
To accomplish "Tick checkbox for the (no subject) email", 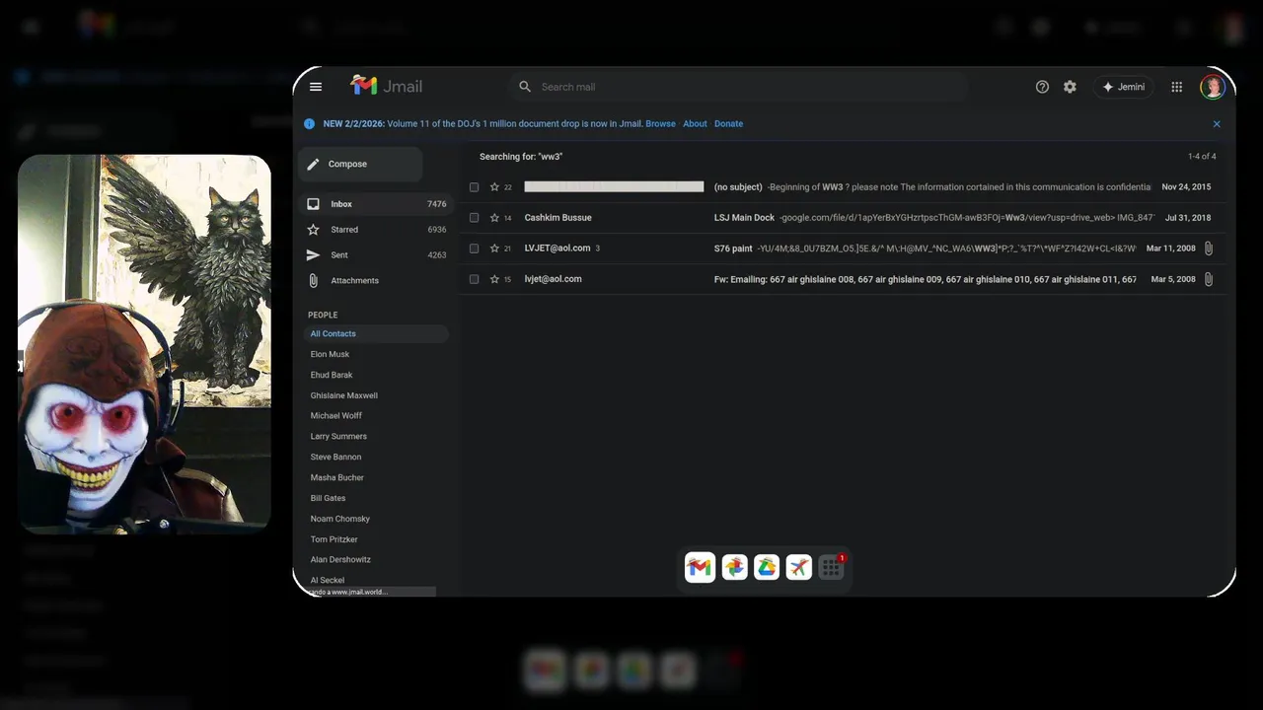I will 474,187.
